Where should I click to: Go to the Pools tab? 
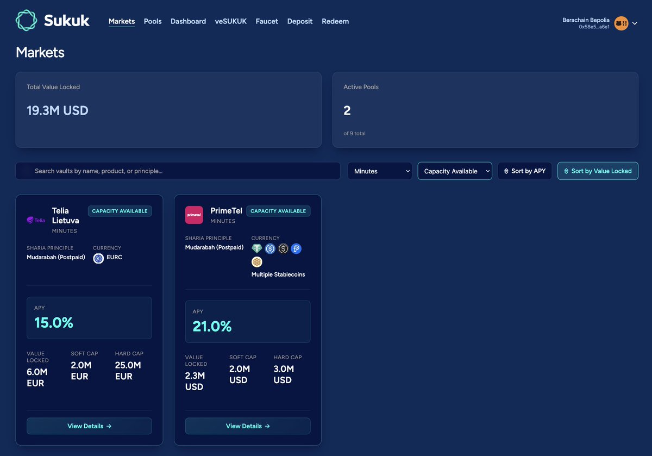[153, 21]
